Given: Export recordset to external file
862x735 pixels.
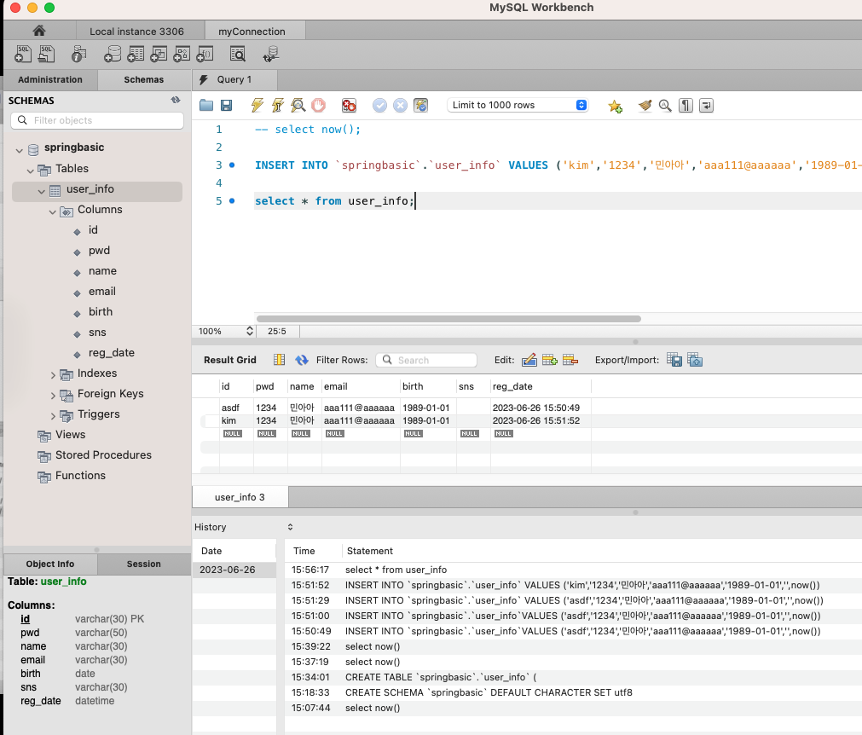Looking at the screenshot, I should coord(674,360).
